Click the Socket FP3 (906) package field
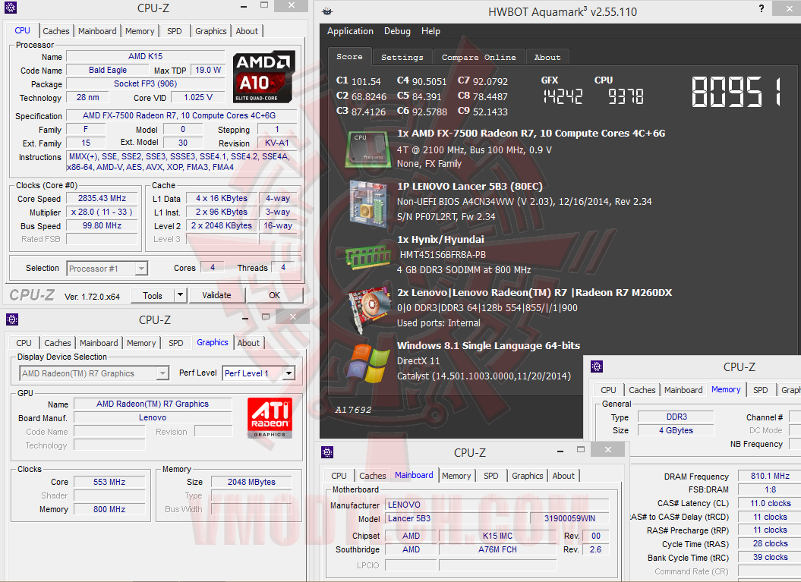 (x=146, y=83)
